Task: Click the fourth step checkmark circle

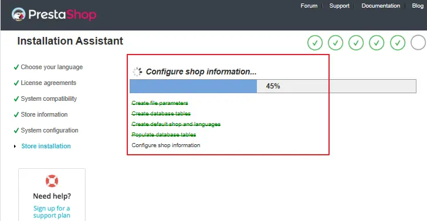Action: (x=377, y=43)
